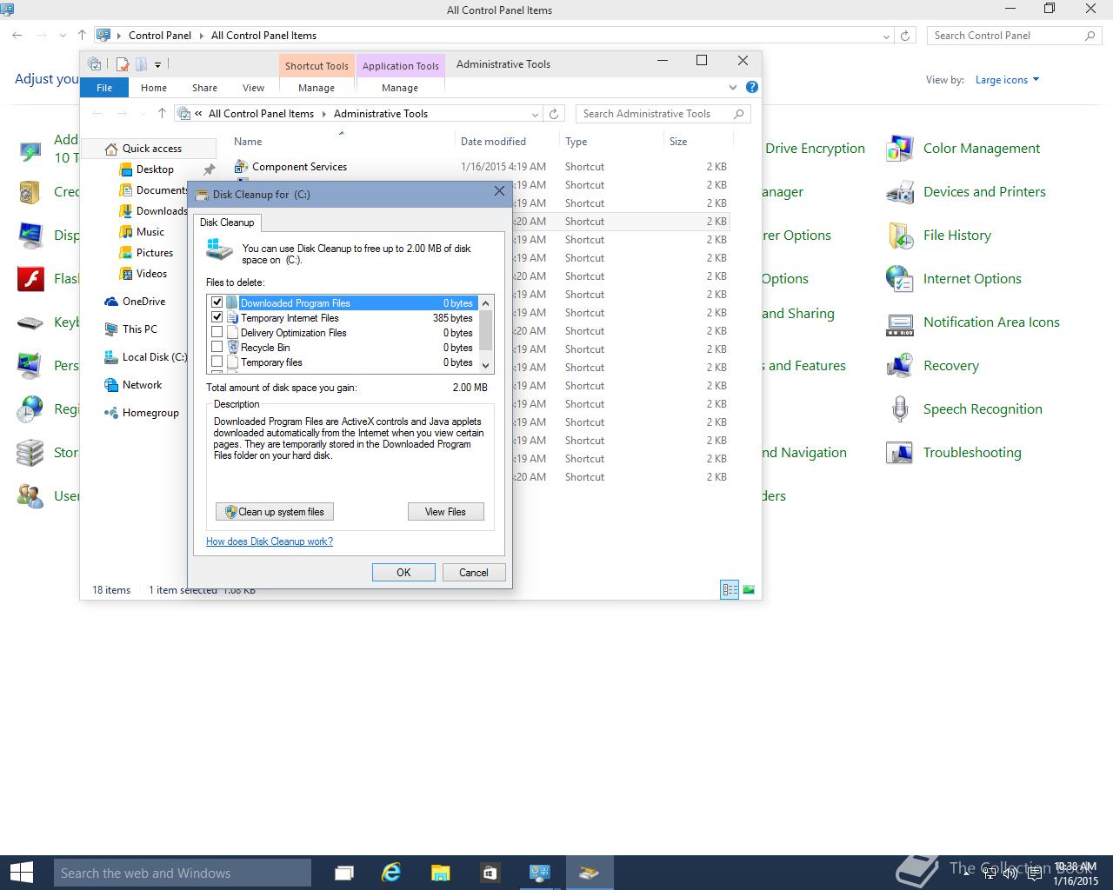This screenshot has width=1113, height=890.
Task: Tick the Recycle Bin checkbox
Action: [217, 347]
